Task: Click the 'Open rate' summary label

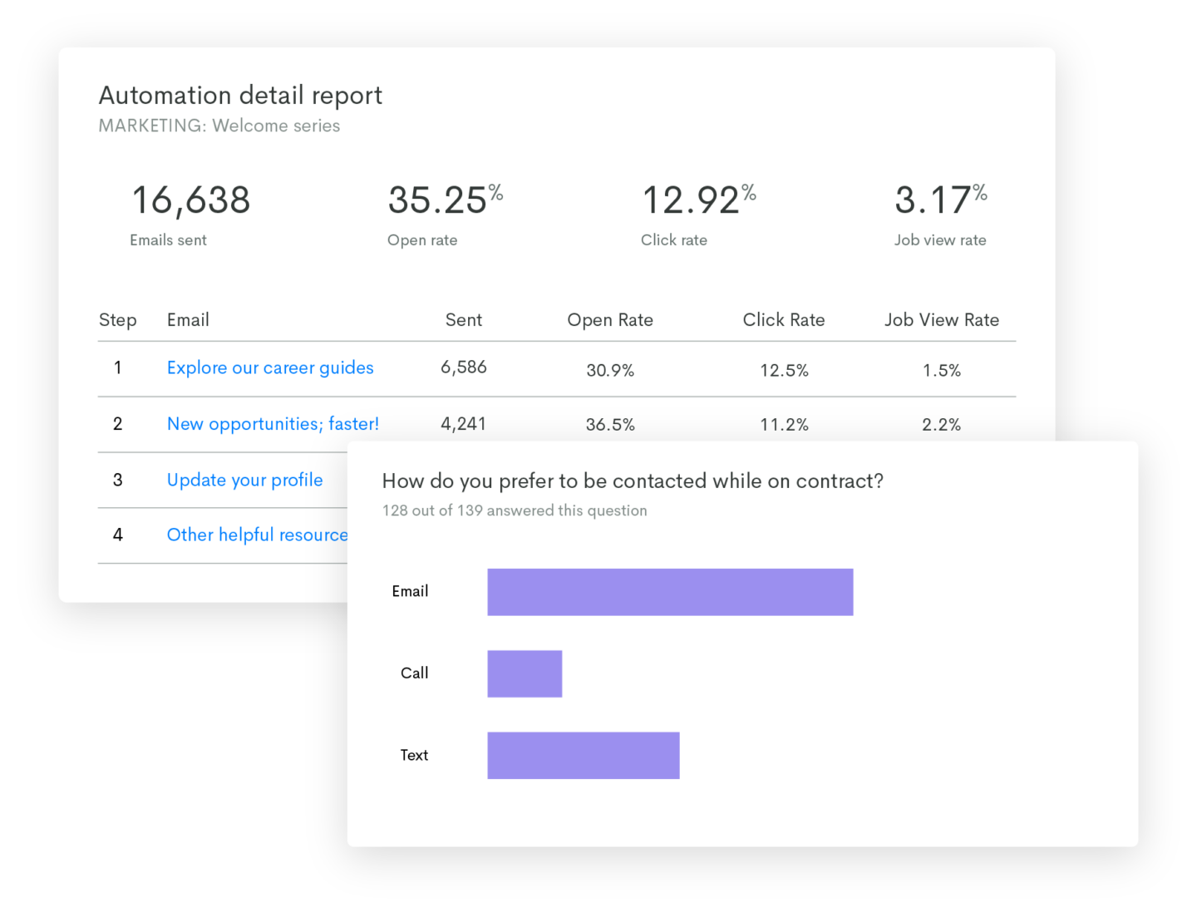Action: point(422,240)
